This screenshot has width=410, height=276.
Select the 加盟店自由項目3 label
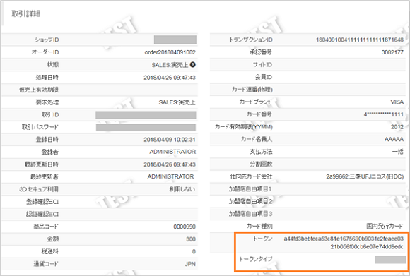[250, 214]
